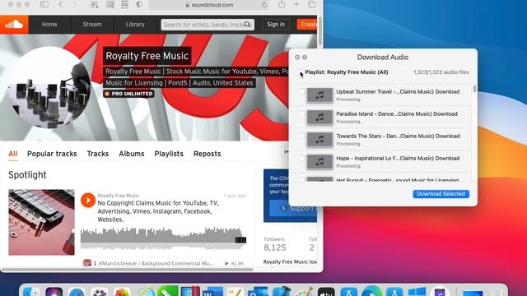The width and height of the screenshot is (527, 296).
Task: Go to SoundCloud Home
Action: tap(49, 24)
